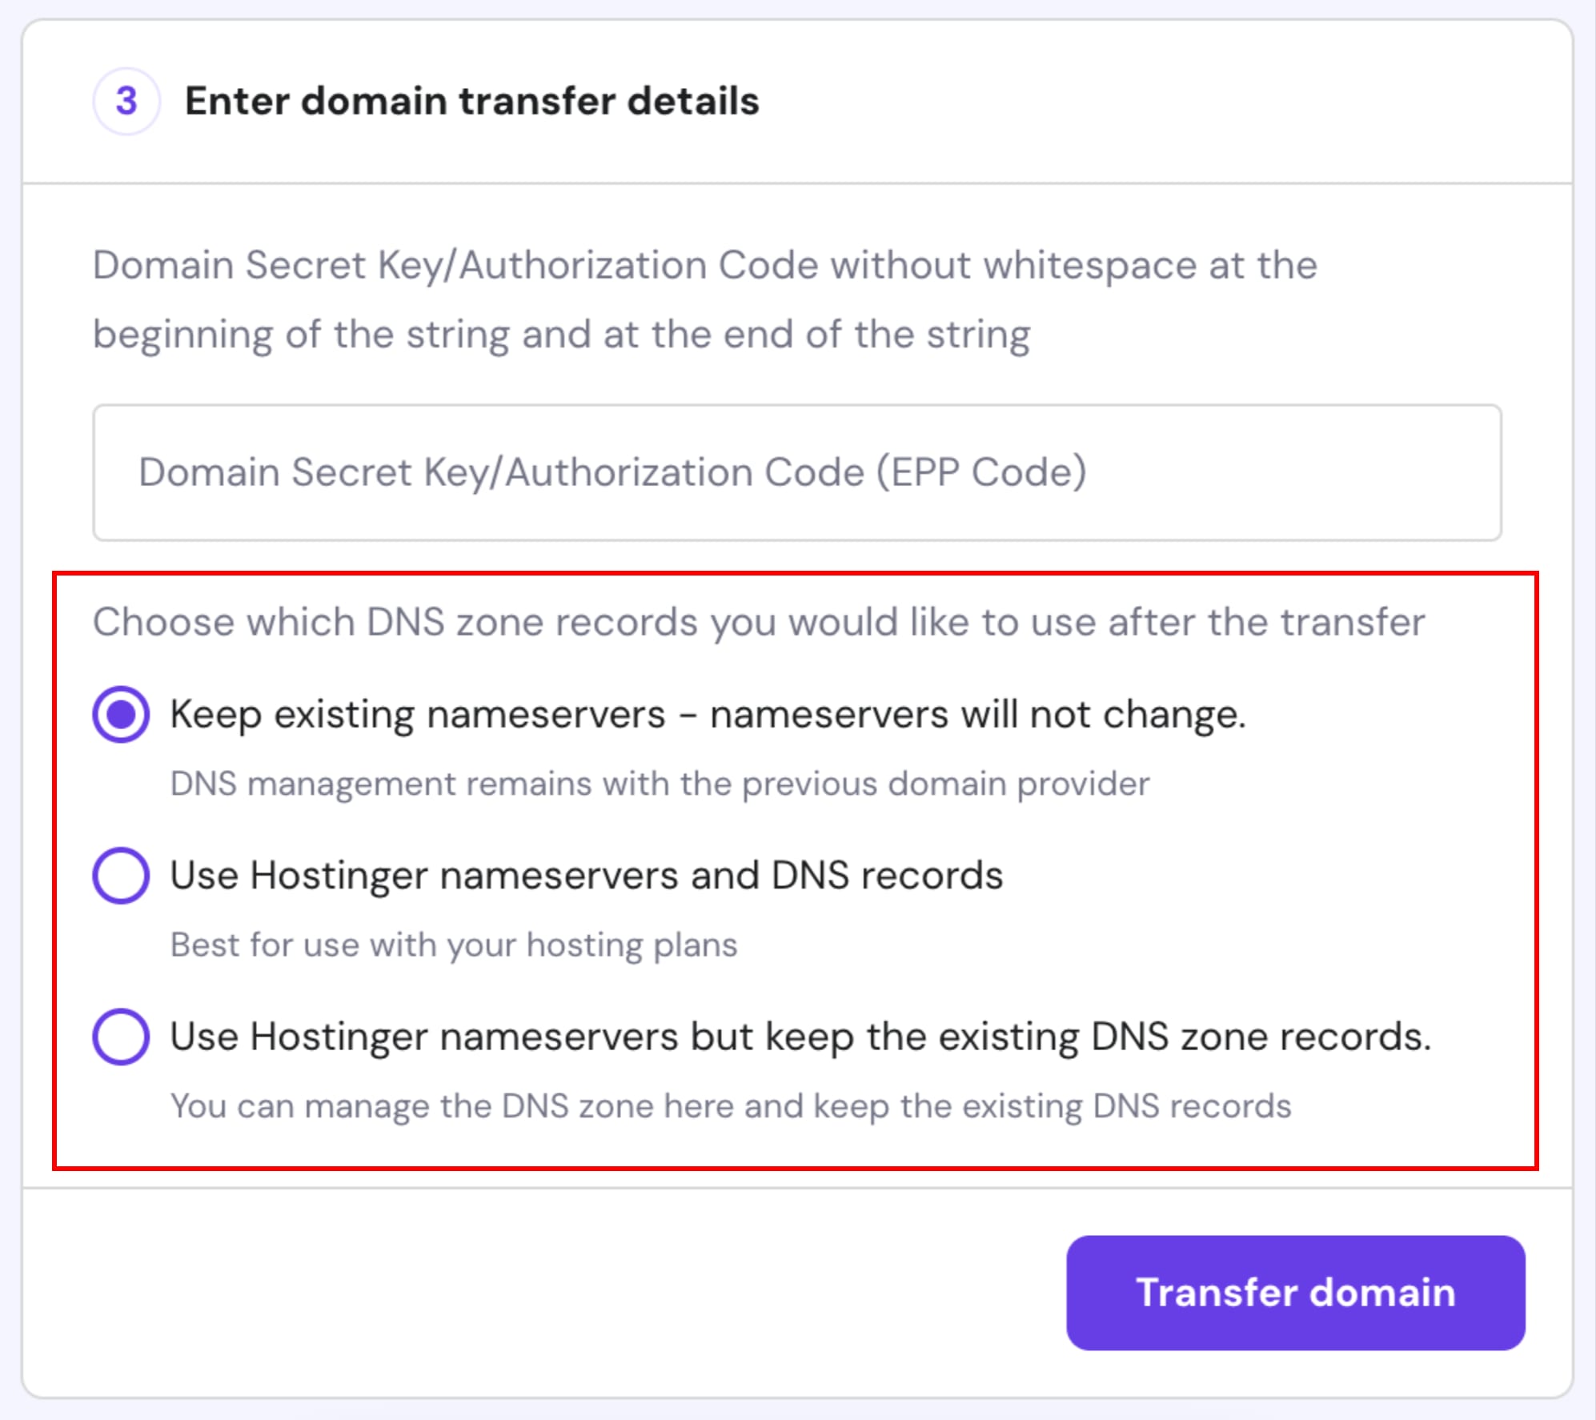The width and height of the screenshot is (1596, 1420).
Task: Click the filled purple dot inside the selected radio
Action: click(x=121, y=714)
